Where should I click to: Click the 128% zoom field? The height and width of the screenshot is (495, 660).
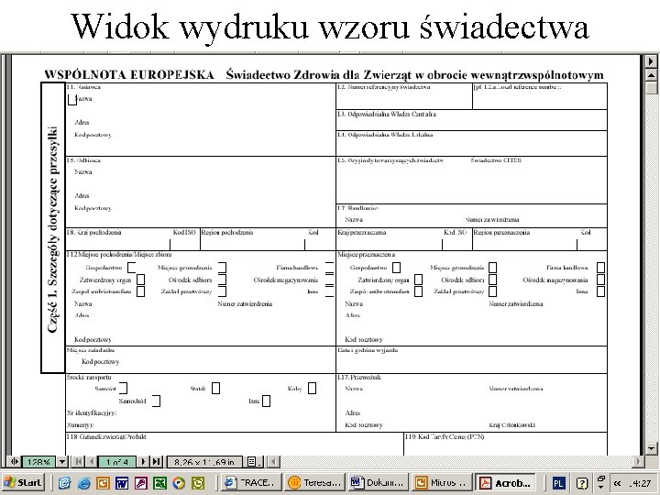pos(38,462)
